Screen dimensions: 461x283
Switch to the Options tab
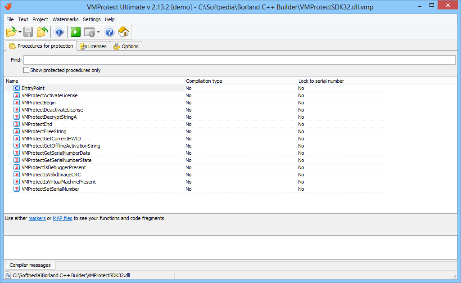(x=126, y=46)
